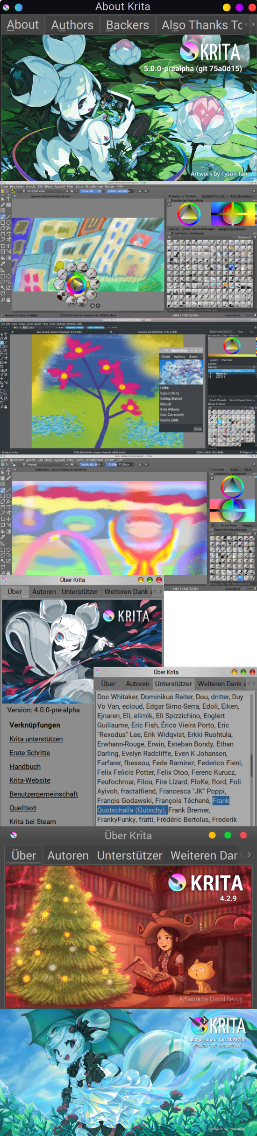
Task: Click left tab-scroll arrow in Über Krita 4.2.9 dialog
Action: click(241, 855)
